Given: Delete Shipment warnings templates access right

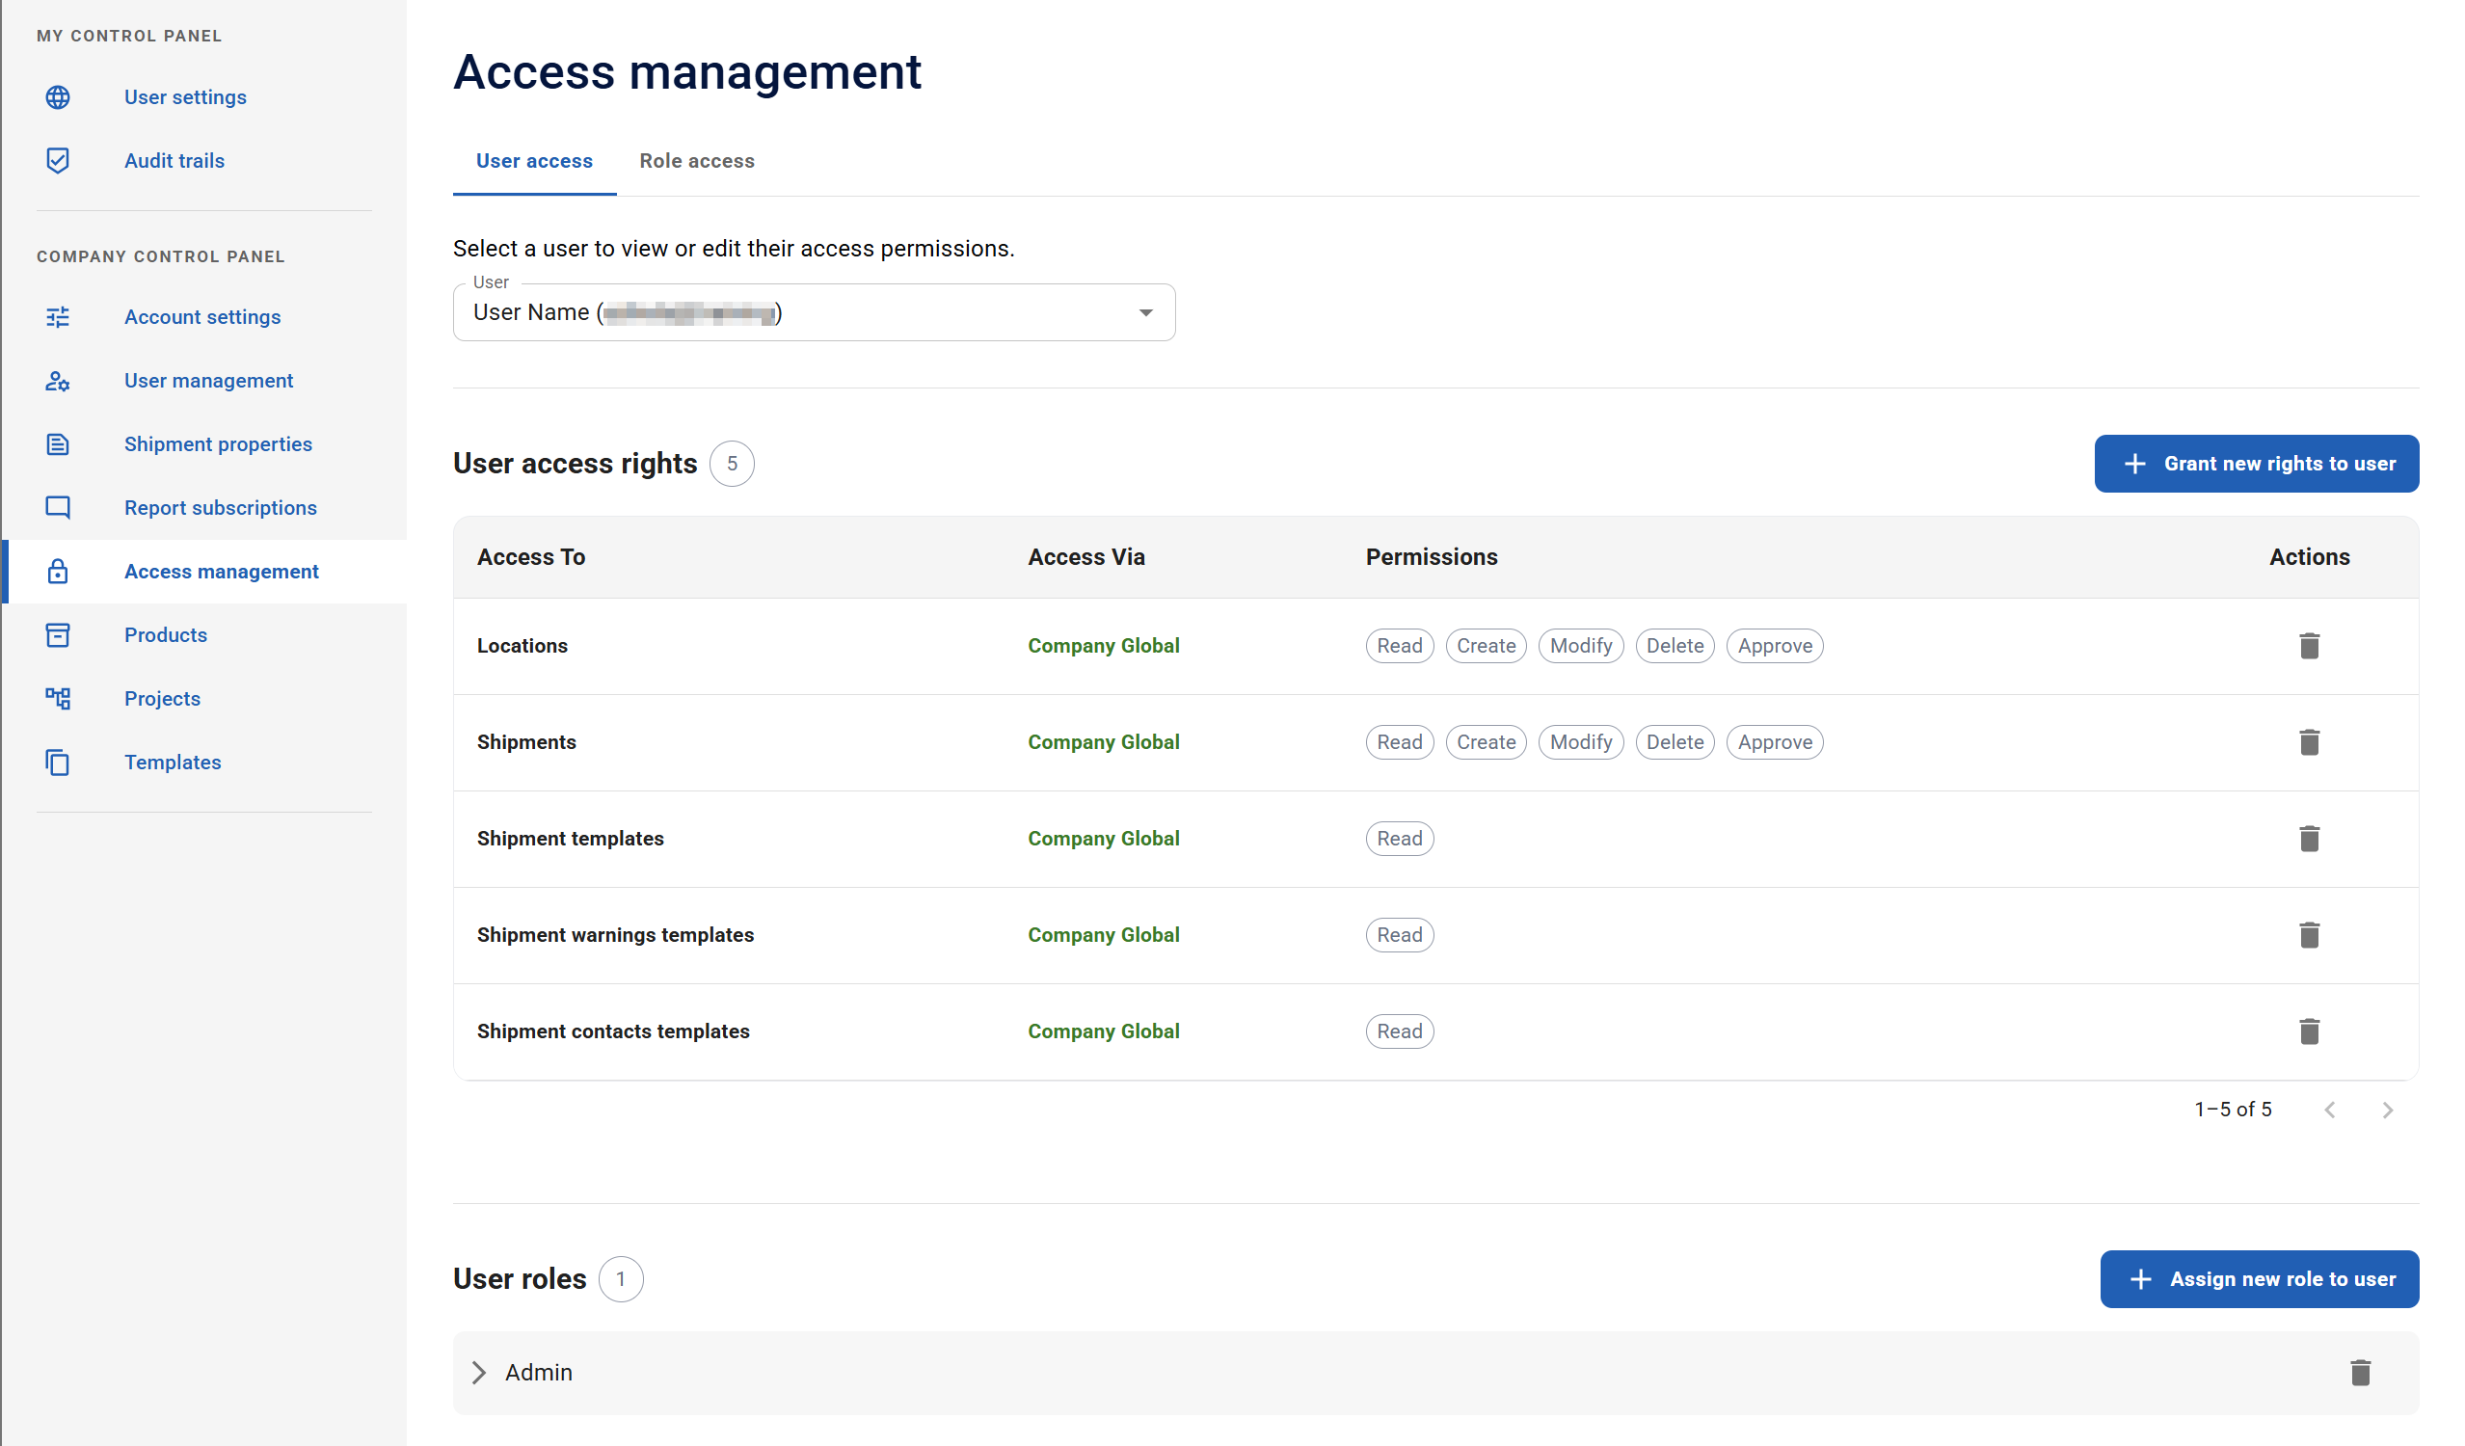Looking at the screenshot, I should coord(2309,935).
